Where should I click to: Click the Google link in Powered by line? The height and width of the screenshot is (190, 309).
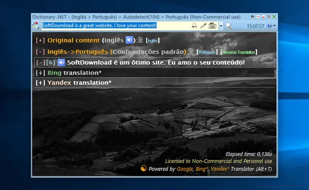[185, 169]
